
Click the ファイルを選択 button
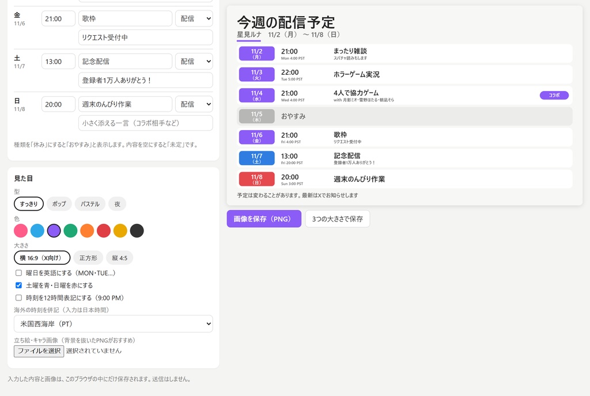[x=39, y=351]
